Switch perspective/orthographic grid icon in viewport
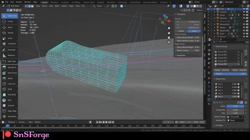Screen dimensions: 250x140 169,42
